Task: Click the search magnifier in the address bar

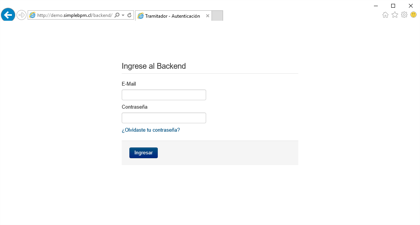Action: tap(117, 15)
